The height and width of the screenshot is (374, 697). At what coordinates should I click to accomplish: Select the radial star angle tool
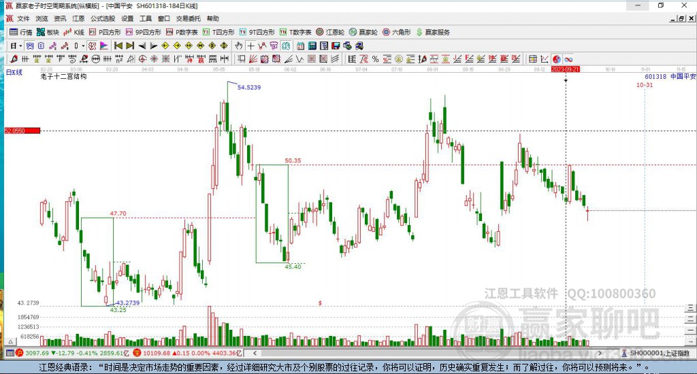click(154, 58)
